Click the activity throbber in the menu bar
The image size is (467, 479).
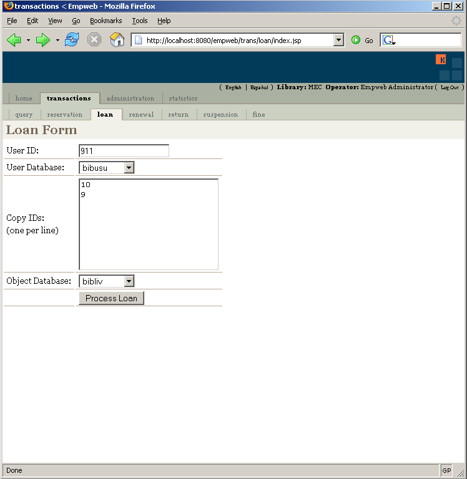(x=456, y=21)
